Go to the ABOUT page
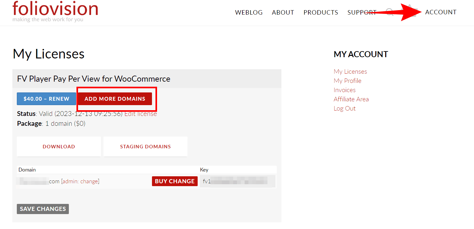The height and width of the screenshot is (229, 474). click(283, 12)
